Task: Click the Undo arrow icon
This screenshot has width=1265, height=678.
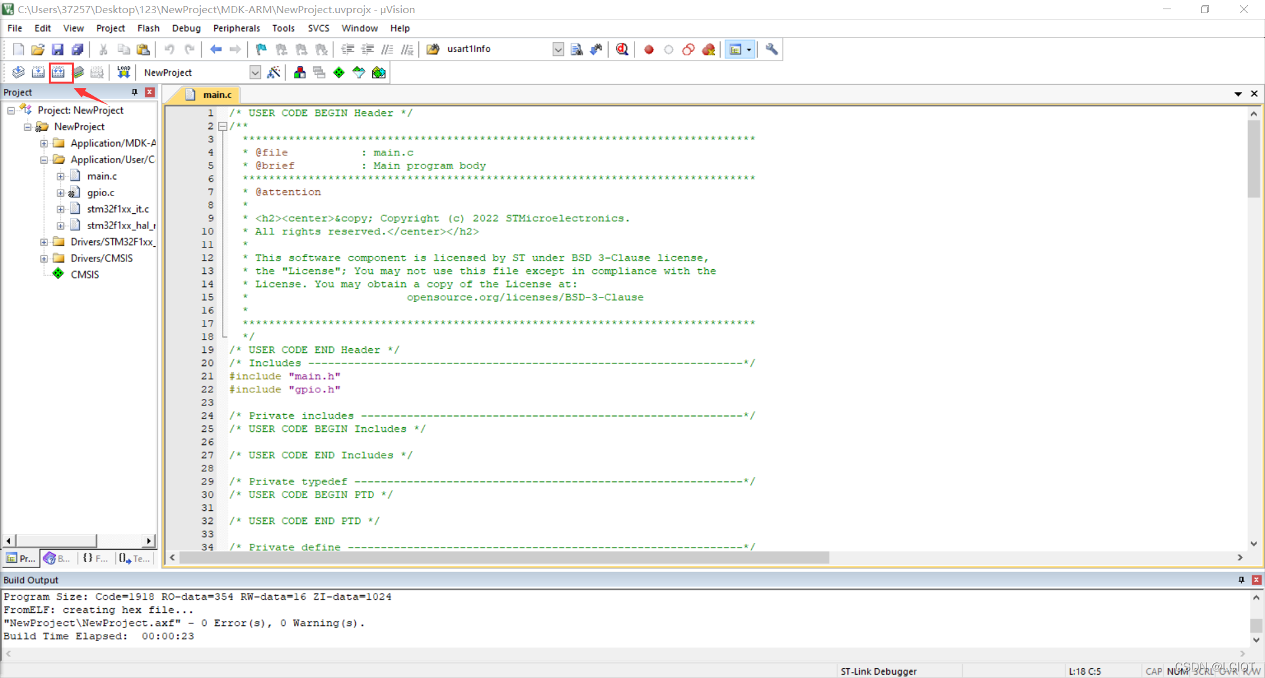Action: tap(169, 49)
